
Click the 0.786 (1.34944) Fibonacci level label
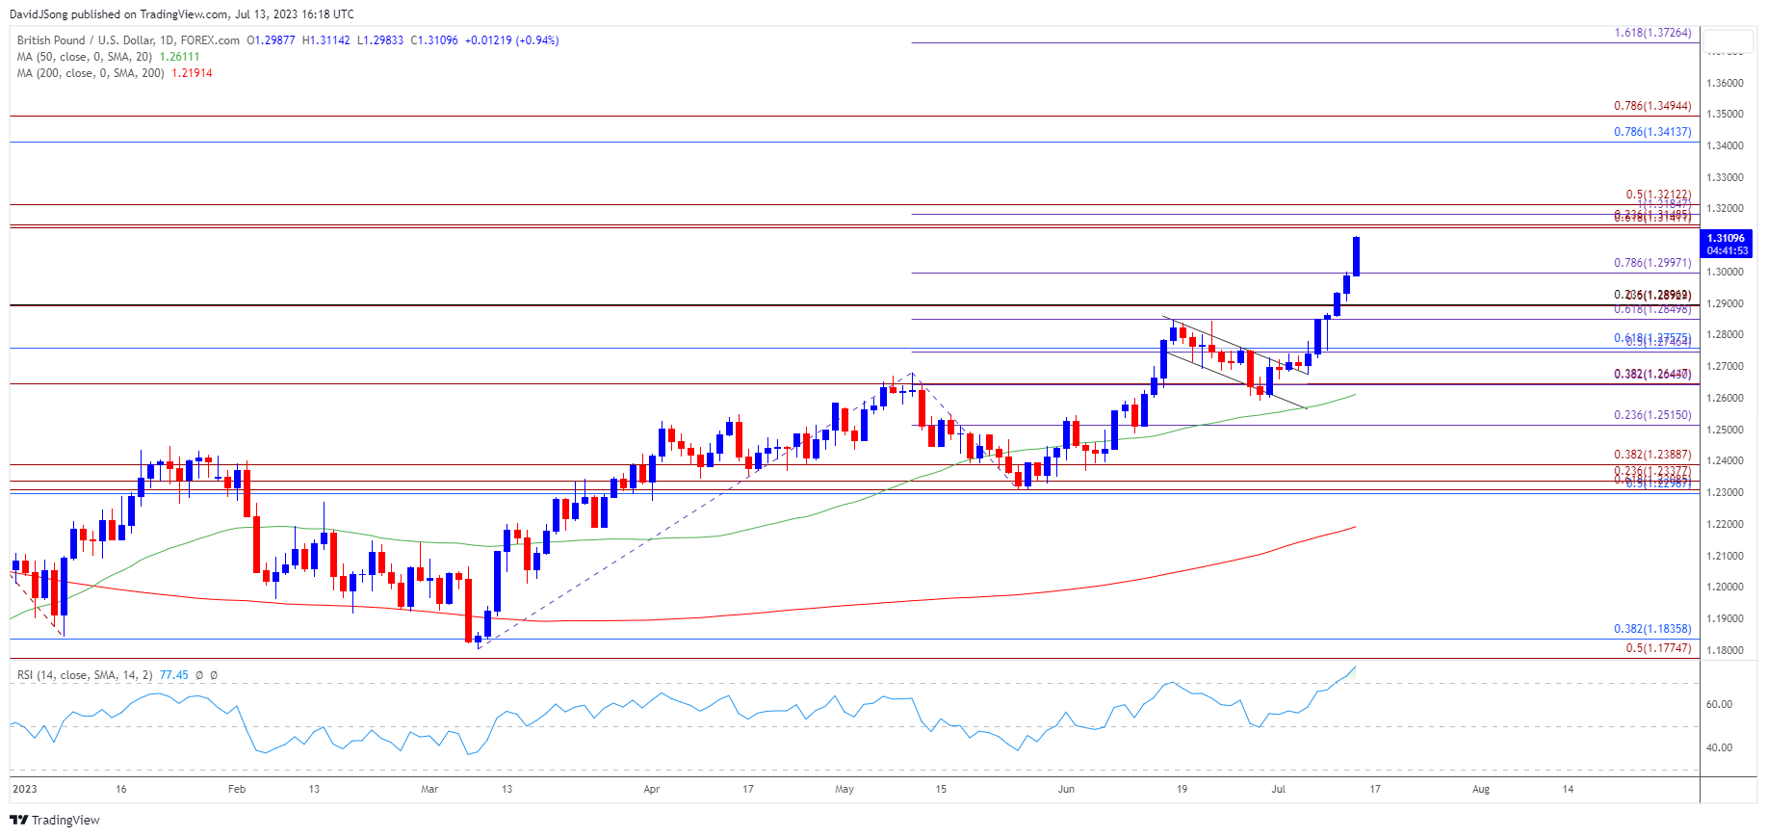1652,106
